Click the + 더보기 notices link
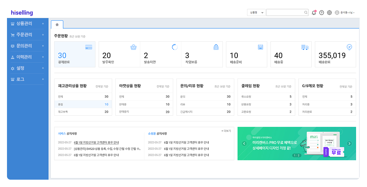Screen dimensions: 367x187 click(226, 131)
